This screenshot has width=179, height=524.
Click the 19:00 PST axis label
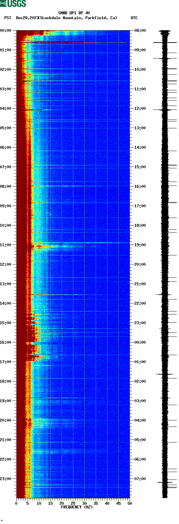coord(6,401)
